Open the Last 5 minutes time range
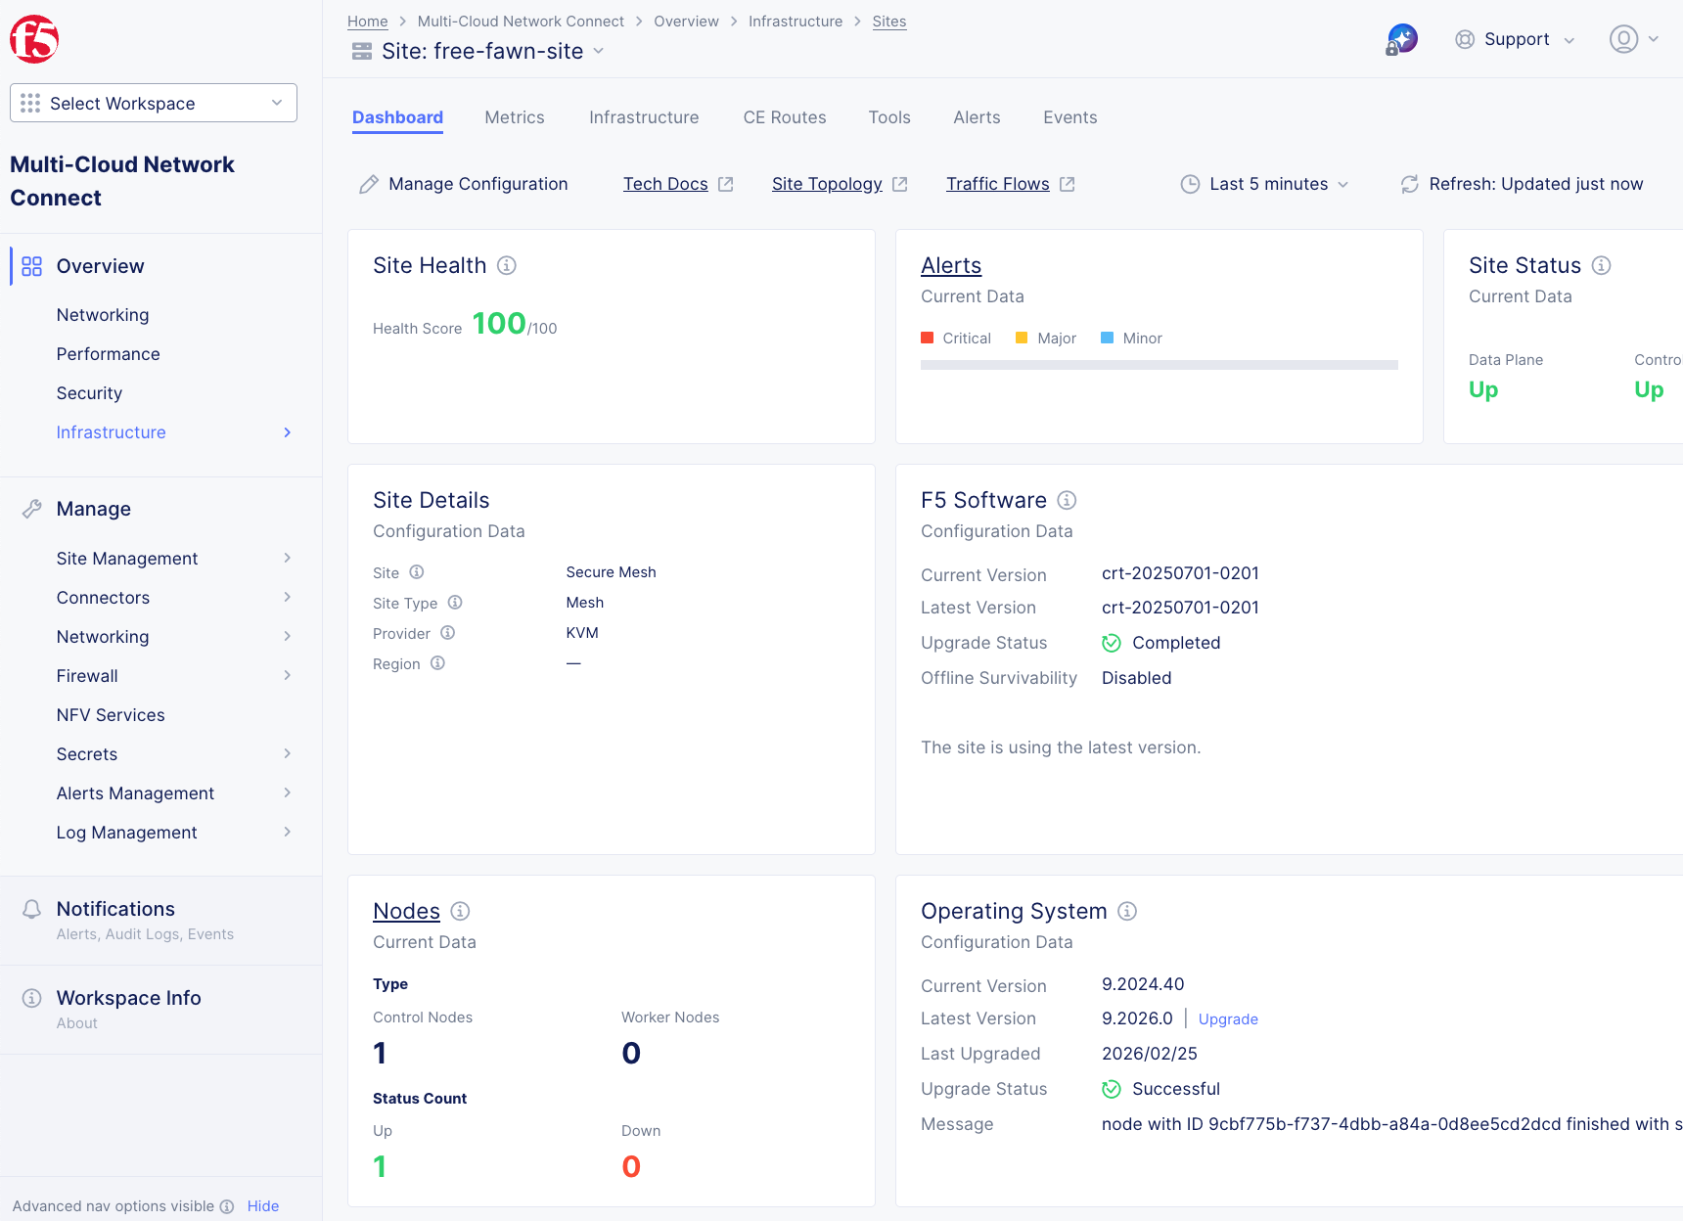This screenshot has width=1683, height=1221. tap(1265, 184)
